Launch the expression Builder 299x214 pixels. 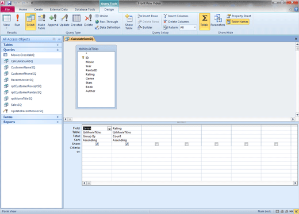click(x=145, y=28)
